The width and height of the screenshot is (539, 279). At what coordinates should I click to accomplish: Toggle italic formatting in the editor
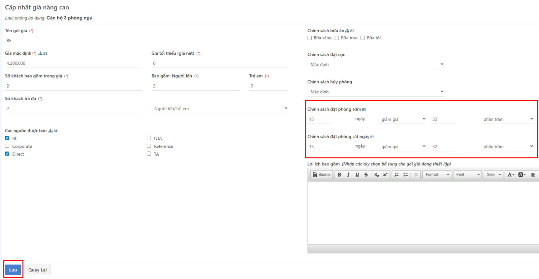[348, 175]
